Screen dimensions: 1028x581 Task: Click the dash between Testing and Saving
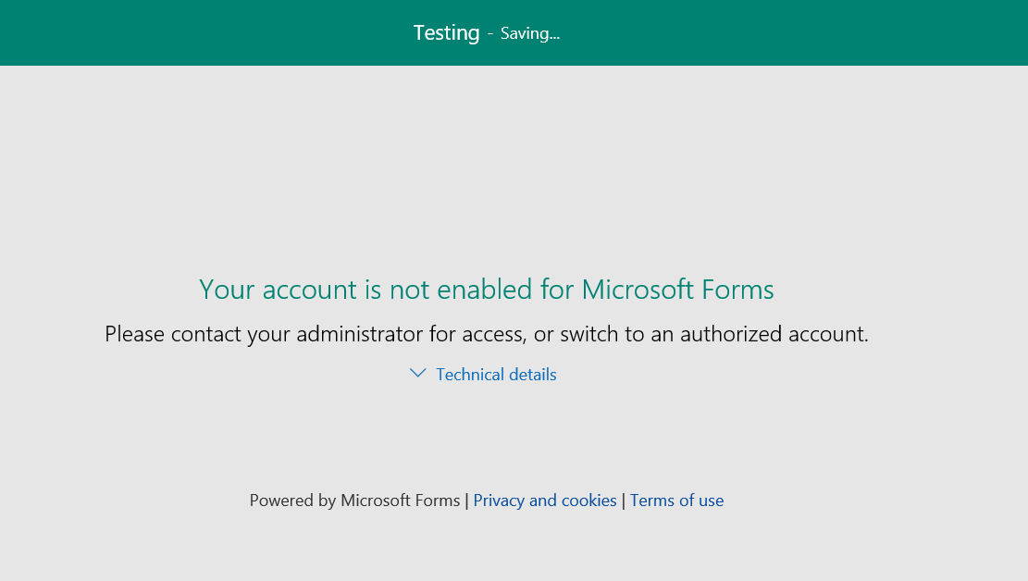[489, 34]
